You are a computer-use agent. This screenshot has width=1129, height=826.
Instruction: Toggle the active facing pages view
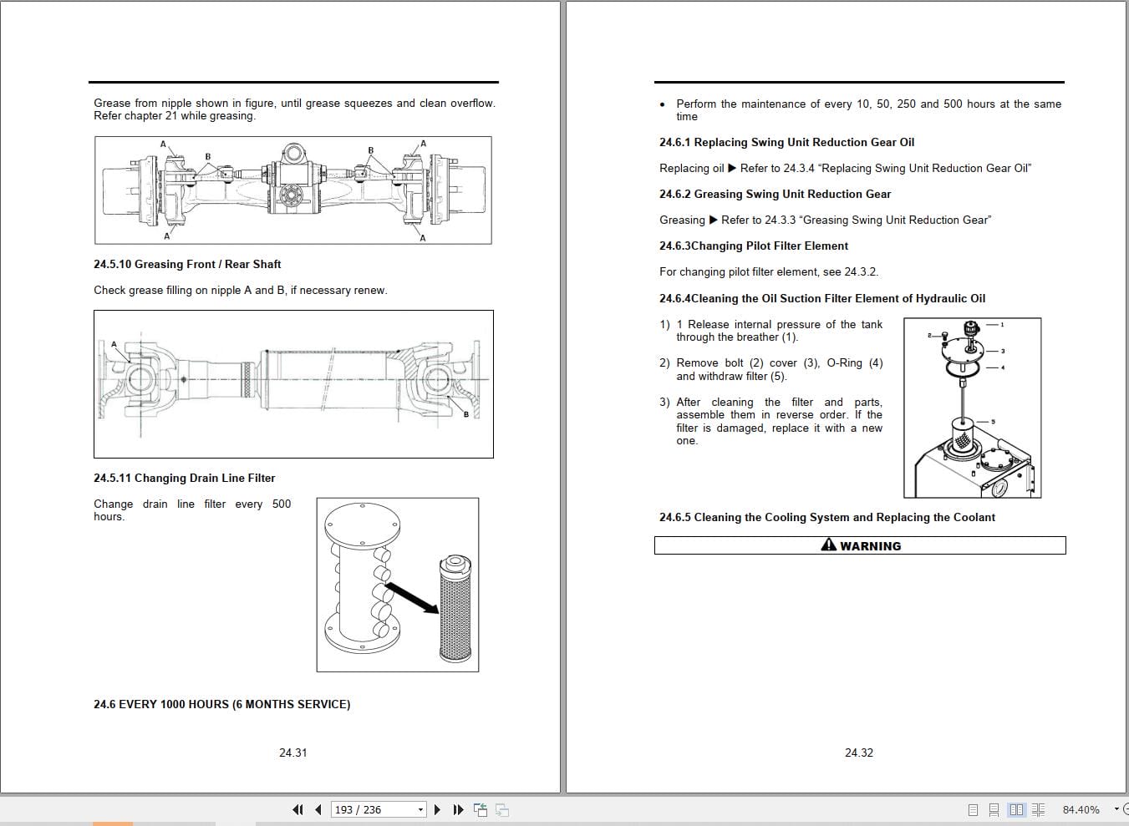pos(1016,809)
